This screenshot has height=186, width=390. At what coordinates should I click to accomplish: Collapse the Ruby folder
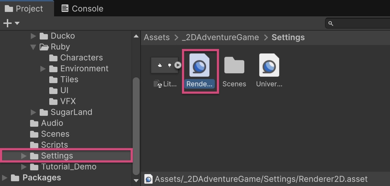coord(33,47)
